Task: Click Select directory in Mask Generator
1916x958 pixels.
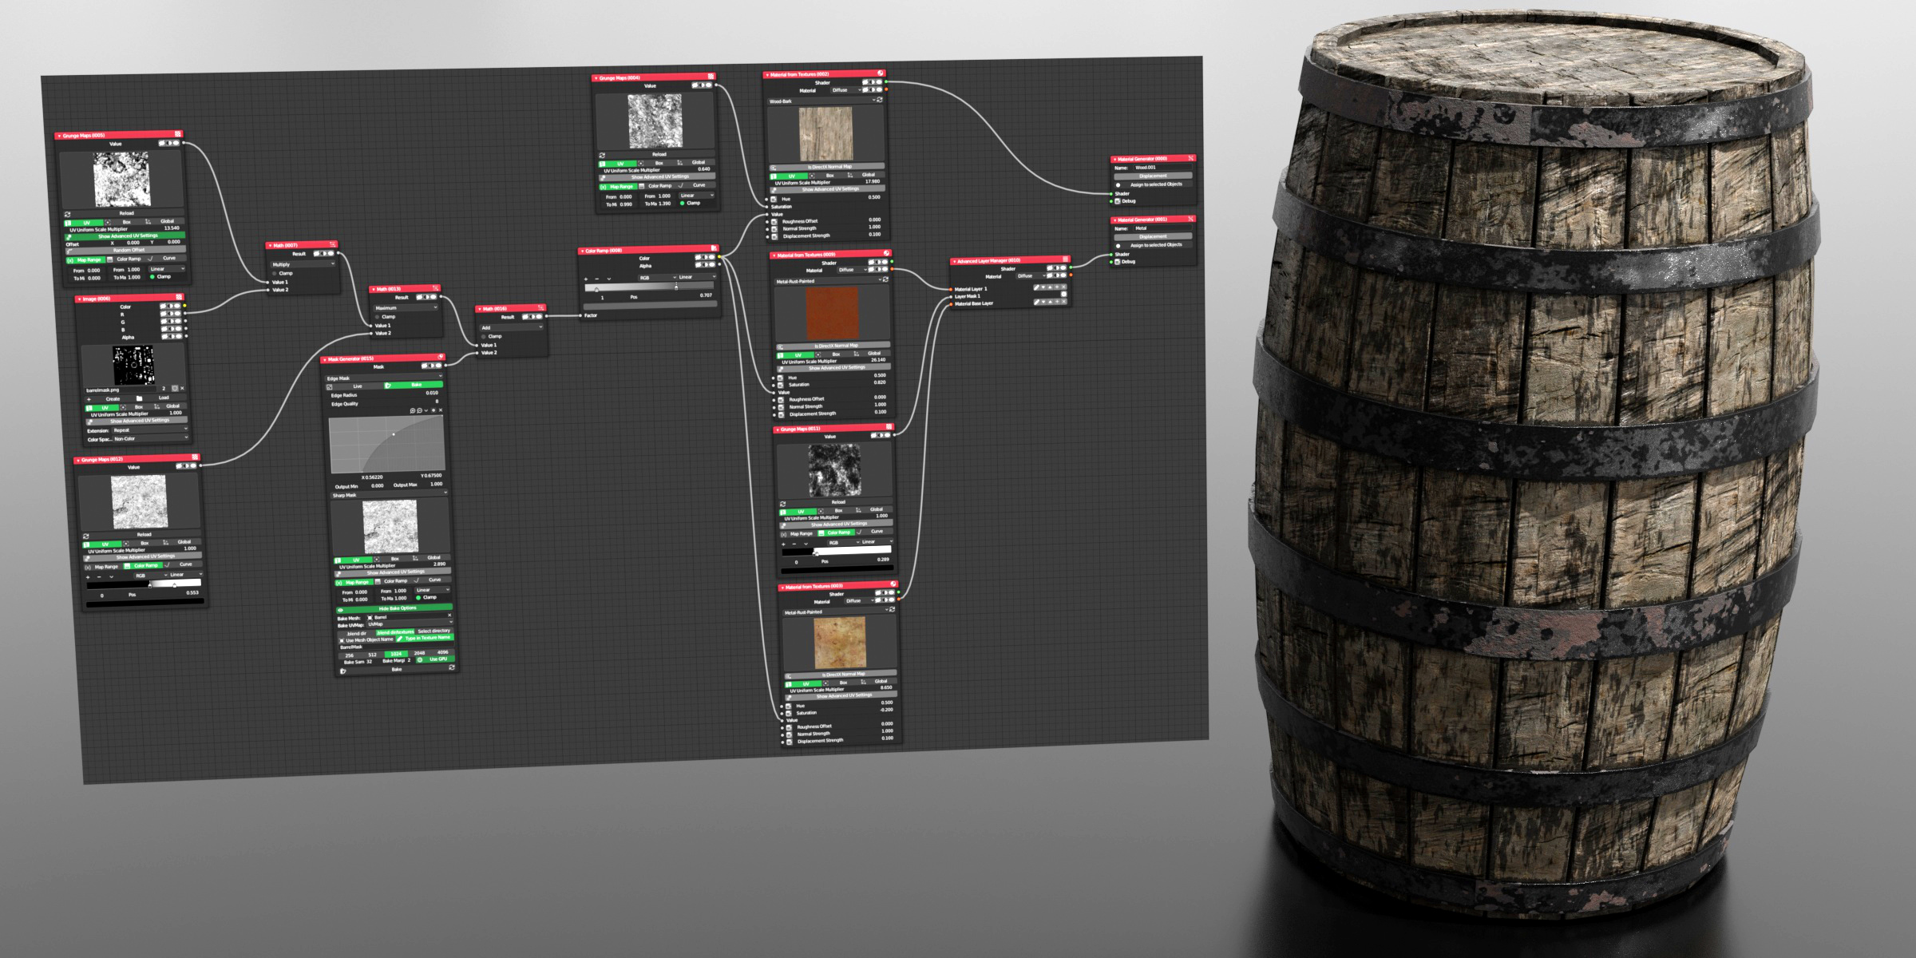Action: tap(433, 631)
